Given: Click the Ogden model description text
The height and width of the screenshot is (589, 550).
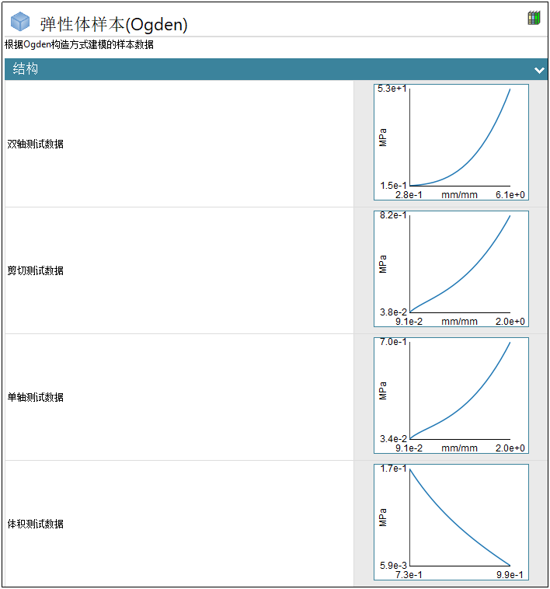Looking at the screenshot, I should coord(79,45).
